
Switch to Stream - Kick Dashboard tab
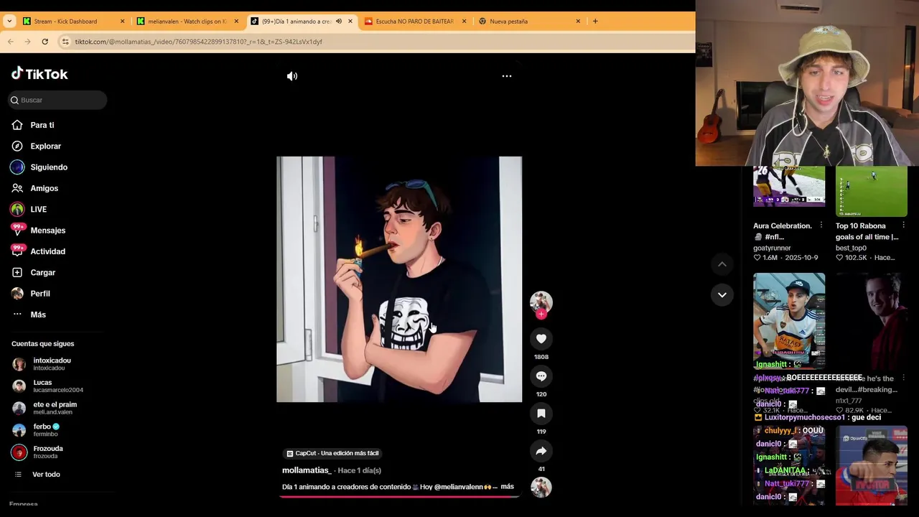65,22
